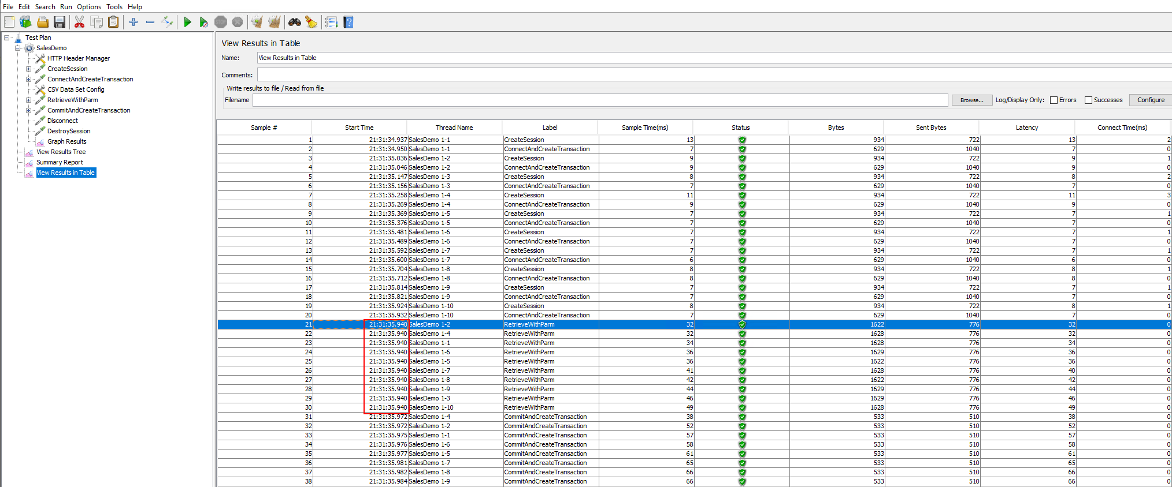Screen dimensions: 1172x487
Task: Select Summary Report in tree
Action: (x=60, y=162)
